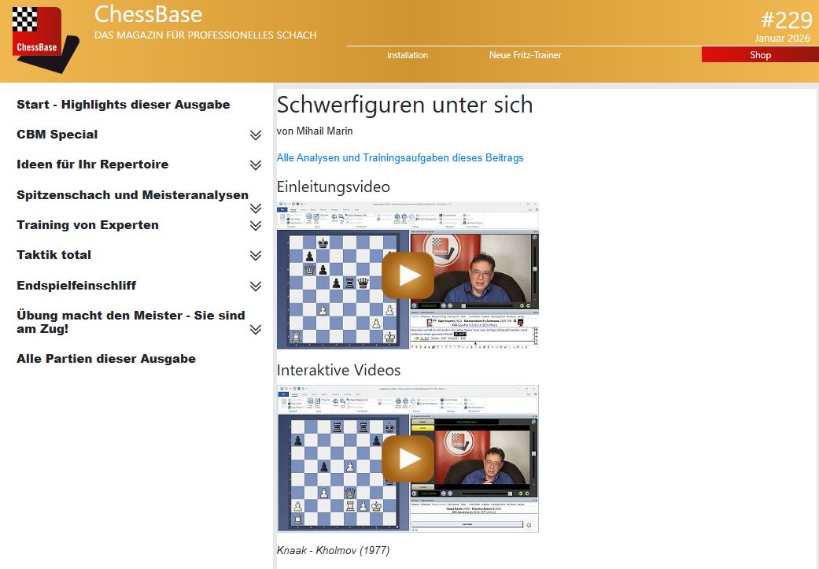Expand the Training von Experten chevron
Image resolution: width=819 pixels, height=569 pixels.
[x=256, y=226]
